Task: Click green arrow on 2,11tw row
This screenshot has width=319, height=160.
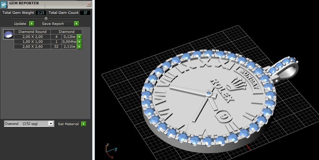Action: pyautogui.click(x=79, y=46)
